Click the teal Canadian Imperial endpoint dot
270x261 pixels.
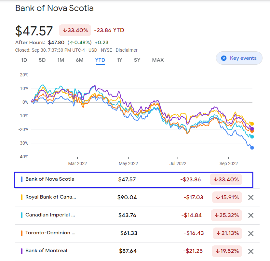tap(252, 137)
